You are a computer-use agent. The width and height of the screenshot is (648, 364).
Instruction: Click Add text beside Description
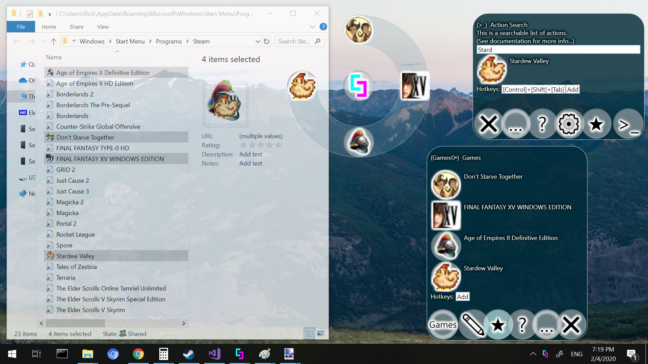[250, 154]
